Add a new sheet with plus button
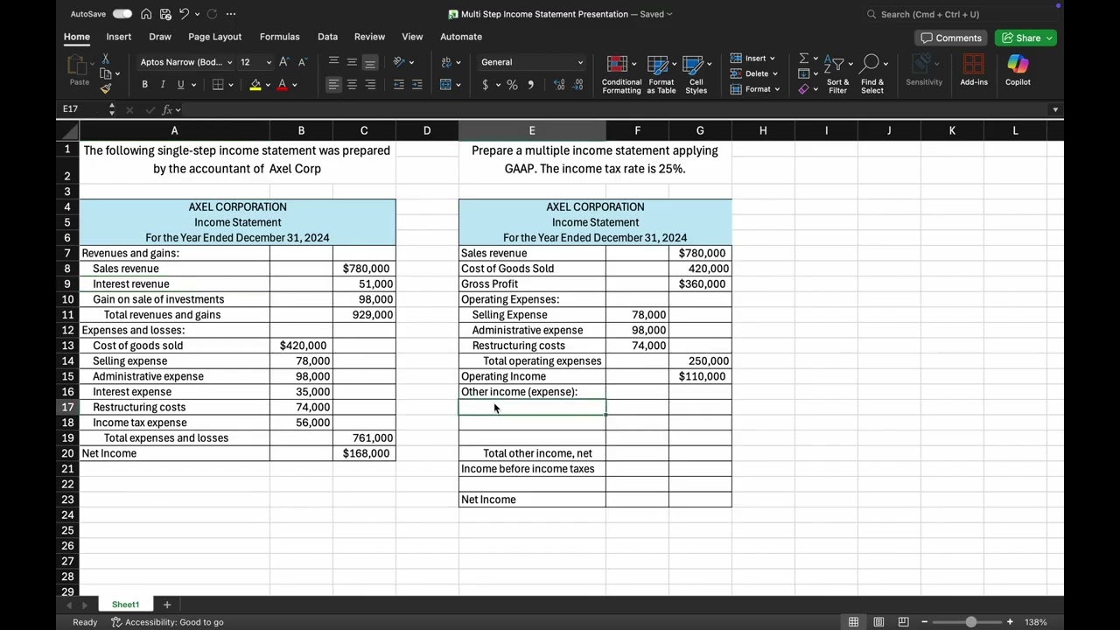This screenshot has height=630, width=1120. [x=166, y=605]
